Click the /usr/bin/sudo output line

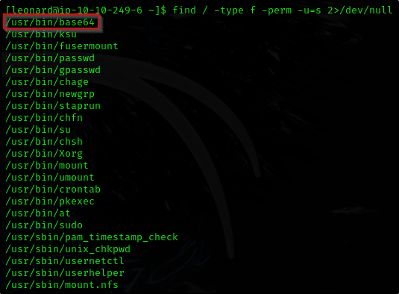tap(44, 225)
